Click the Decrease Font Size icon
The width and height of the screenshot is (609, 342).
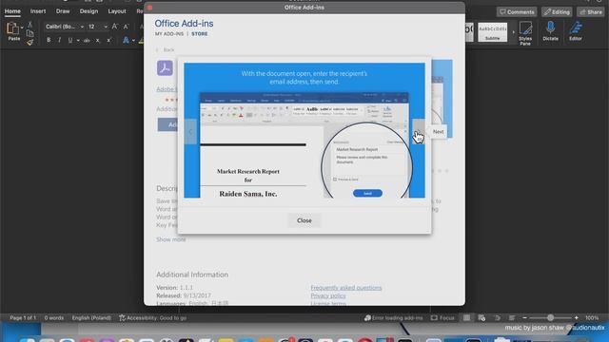(x=126, y=27)
